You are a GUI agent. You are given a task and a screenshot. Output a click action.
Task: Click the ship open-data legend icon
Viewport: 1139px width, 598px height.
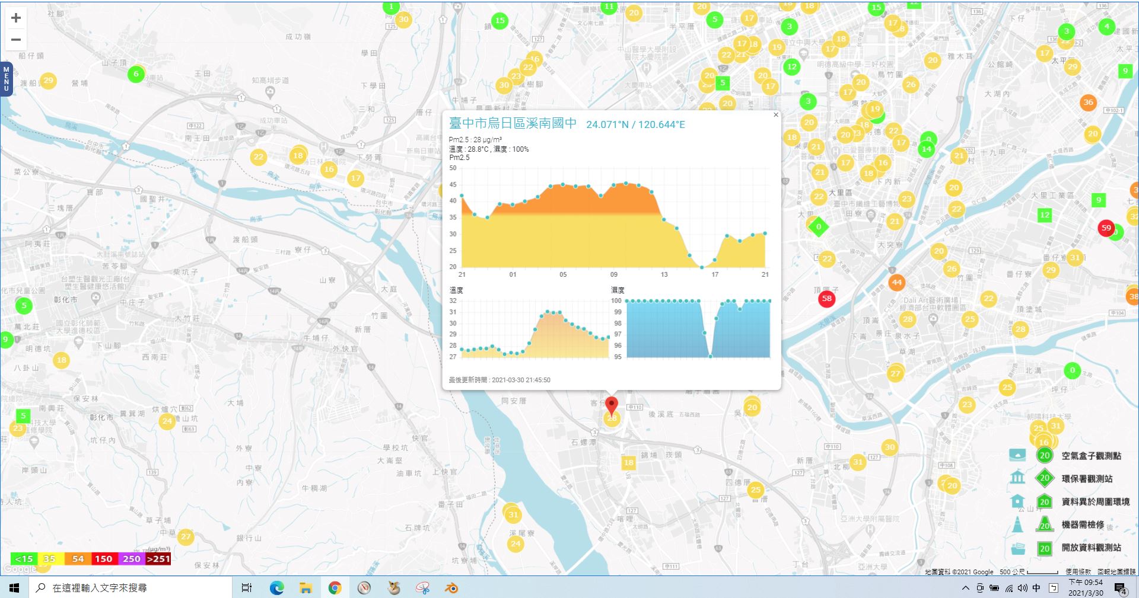(x=1017, y=548)
